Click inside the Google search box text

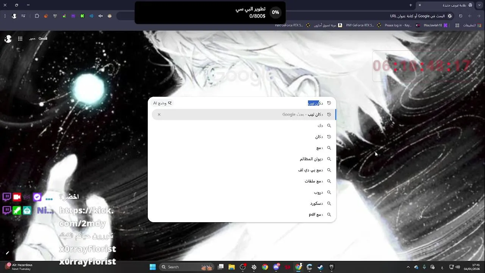click(315, 103)
